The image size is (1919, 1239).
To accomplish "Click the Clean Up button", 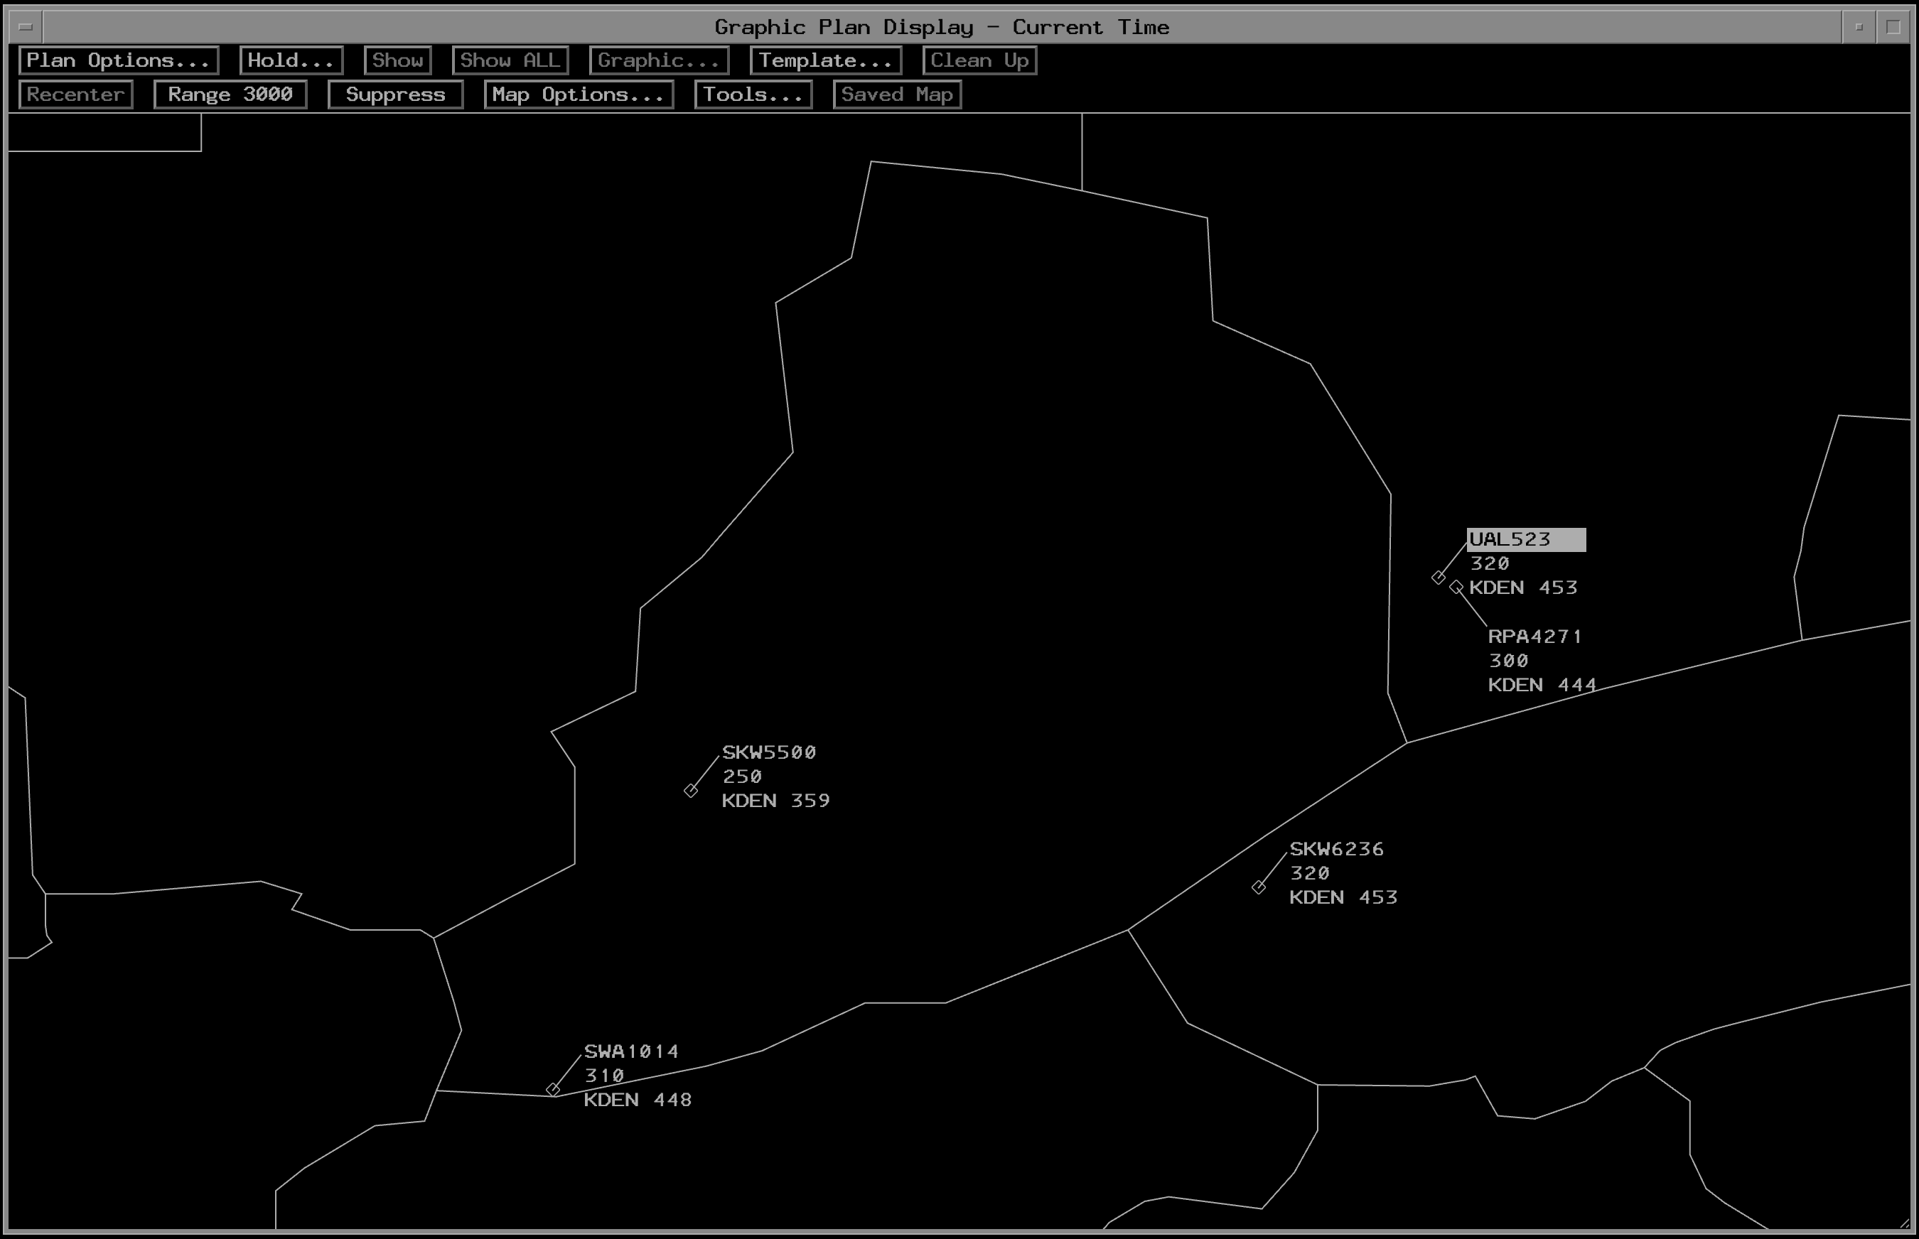I will [x=979, y=60].
